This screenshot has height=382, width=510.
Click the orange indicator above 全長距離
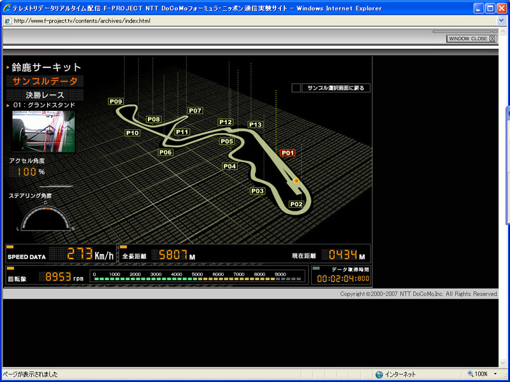[124, 247]
